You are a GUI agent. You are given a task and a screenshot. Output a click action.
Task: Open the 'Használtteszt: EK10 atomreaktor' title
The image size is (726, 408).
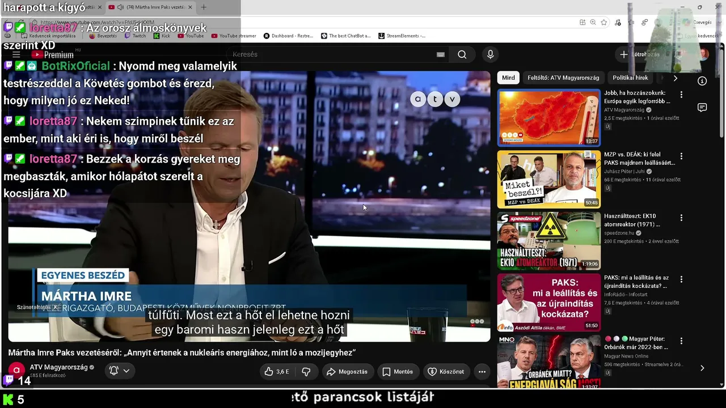(632, 220)
